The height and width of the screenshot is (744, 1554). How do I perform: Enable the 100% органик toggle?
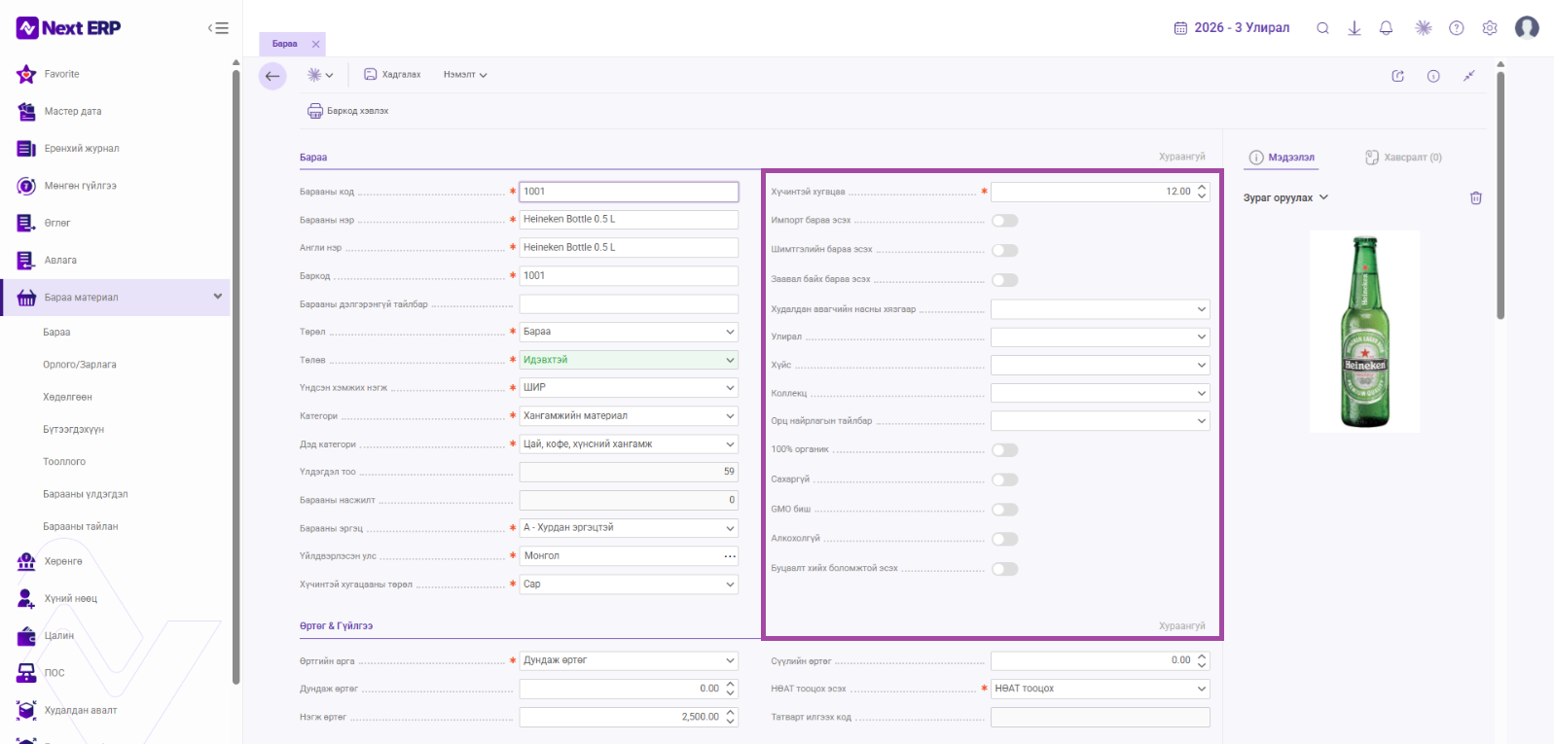tap(1004, 450)
